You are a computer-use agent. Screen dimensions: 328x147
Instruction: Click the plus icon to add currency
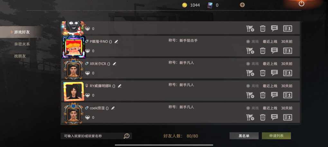[x=242, y=5]
